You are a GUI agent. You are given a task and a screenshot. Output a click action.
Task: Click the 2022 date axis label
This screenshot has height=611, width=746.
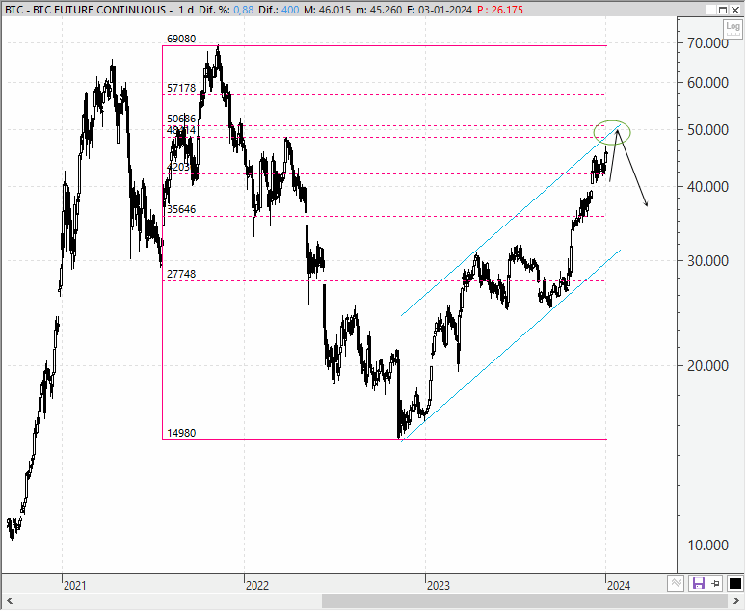tap(257, 585)
